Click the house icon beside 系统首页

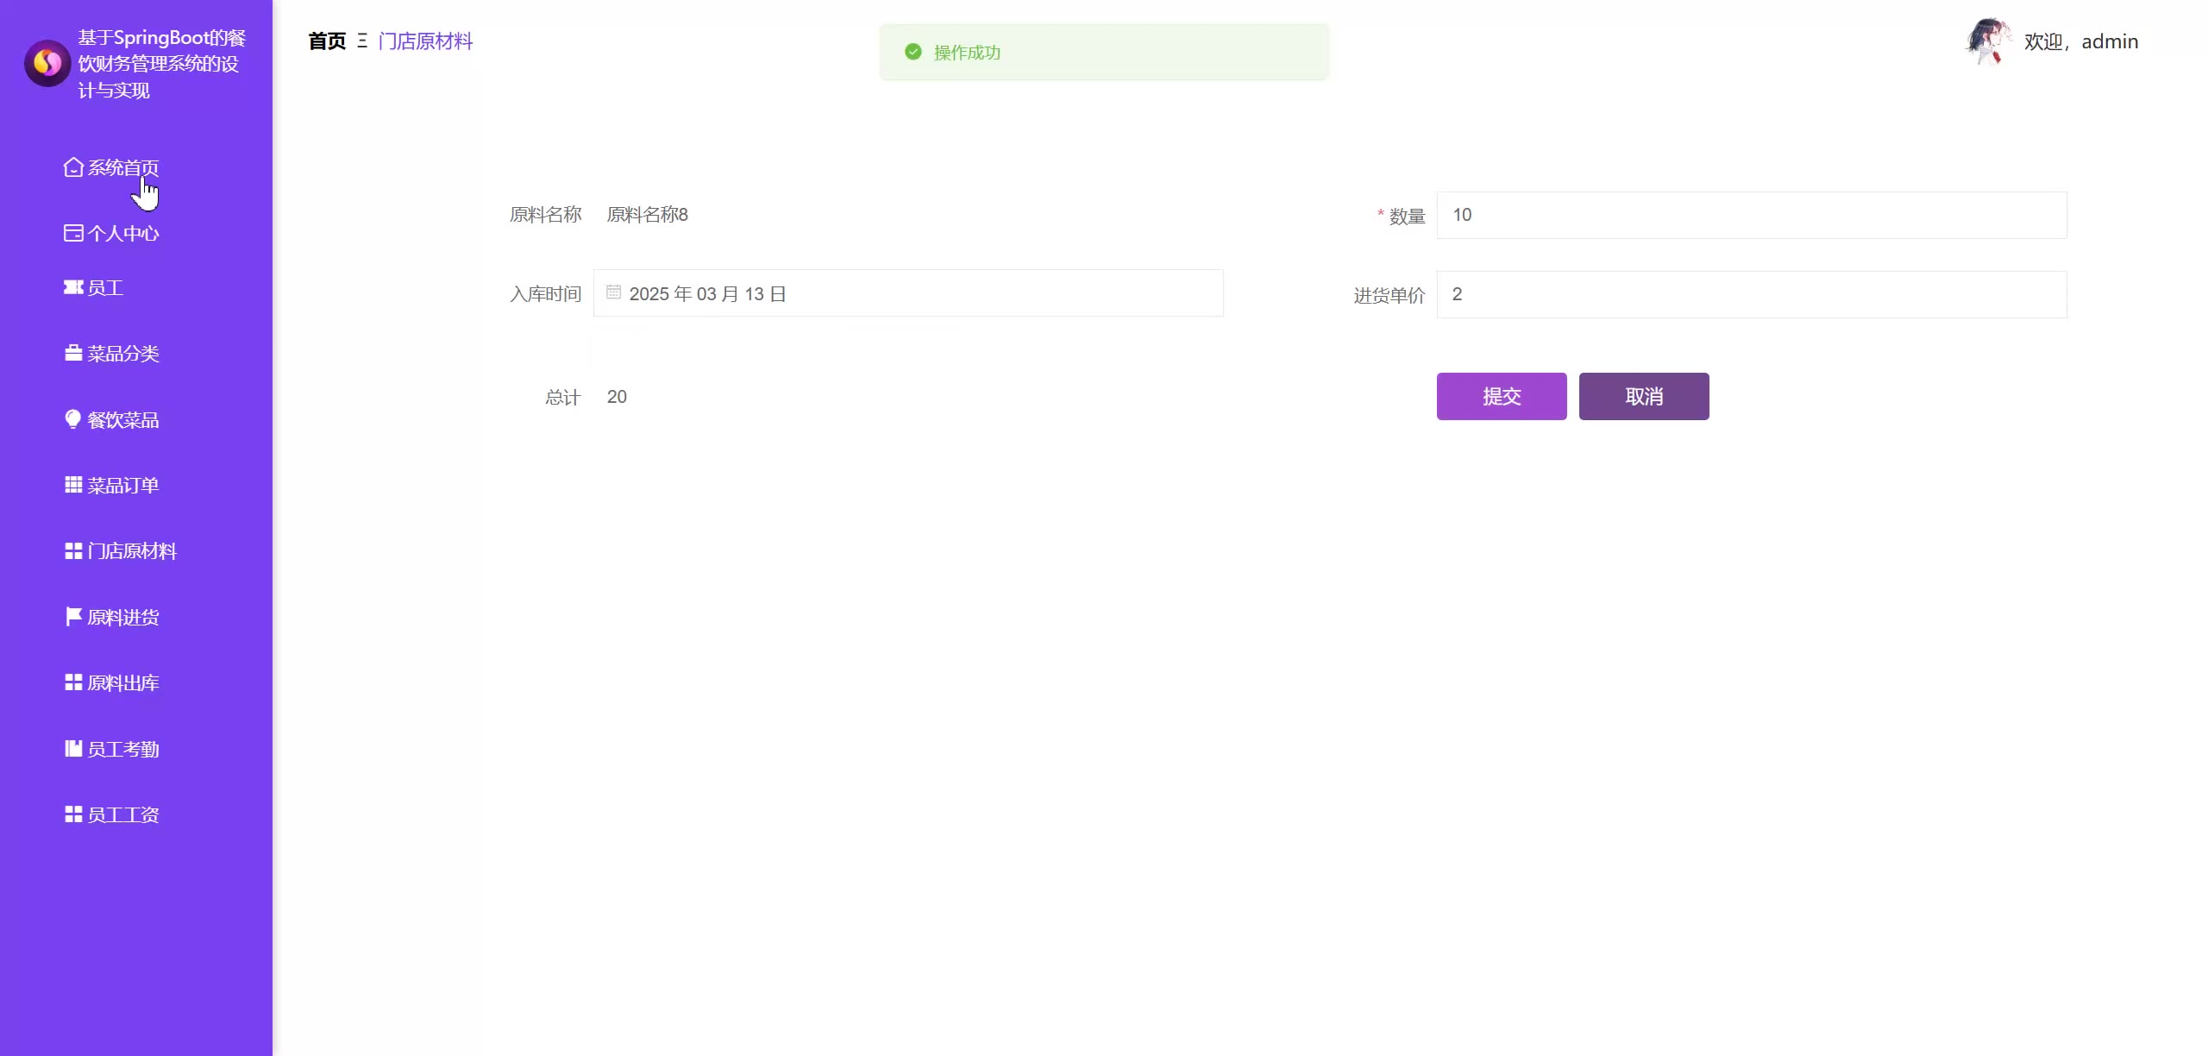click(x=73, y=167)
